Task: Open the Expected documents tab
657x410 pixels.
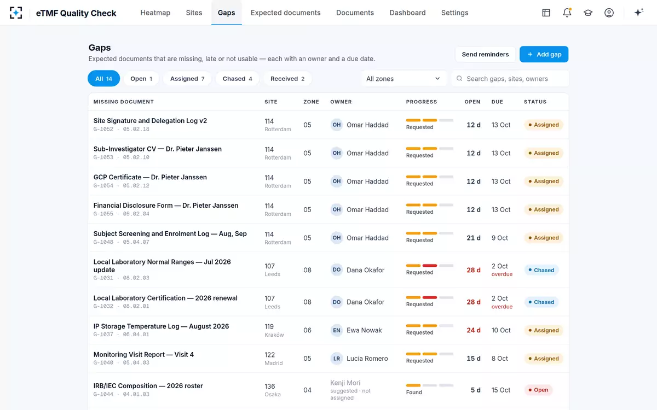Action: click(x=286, y=13)
